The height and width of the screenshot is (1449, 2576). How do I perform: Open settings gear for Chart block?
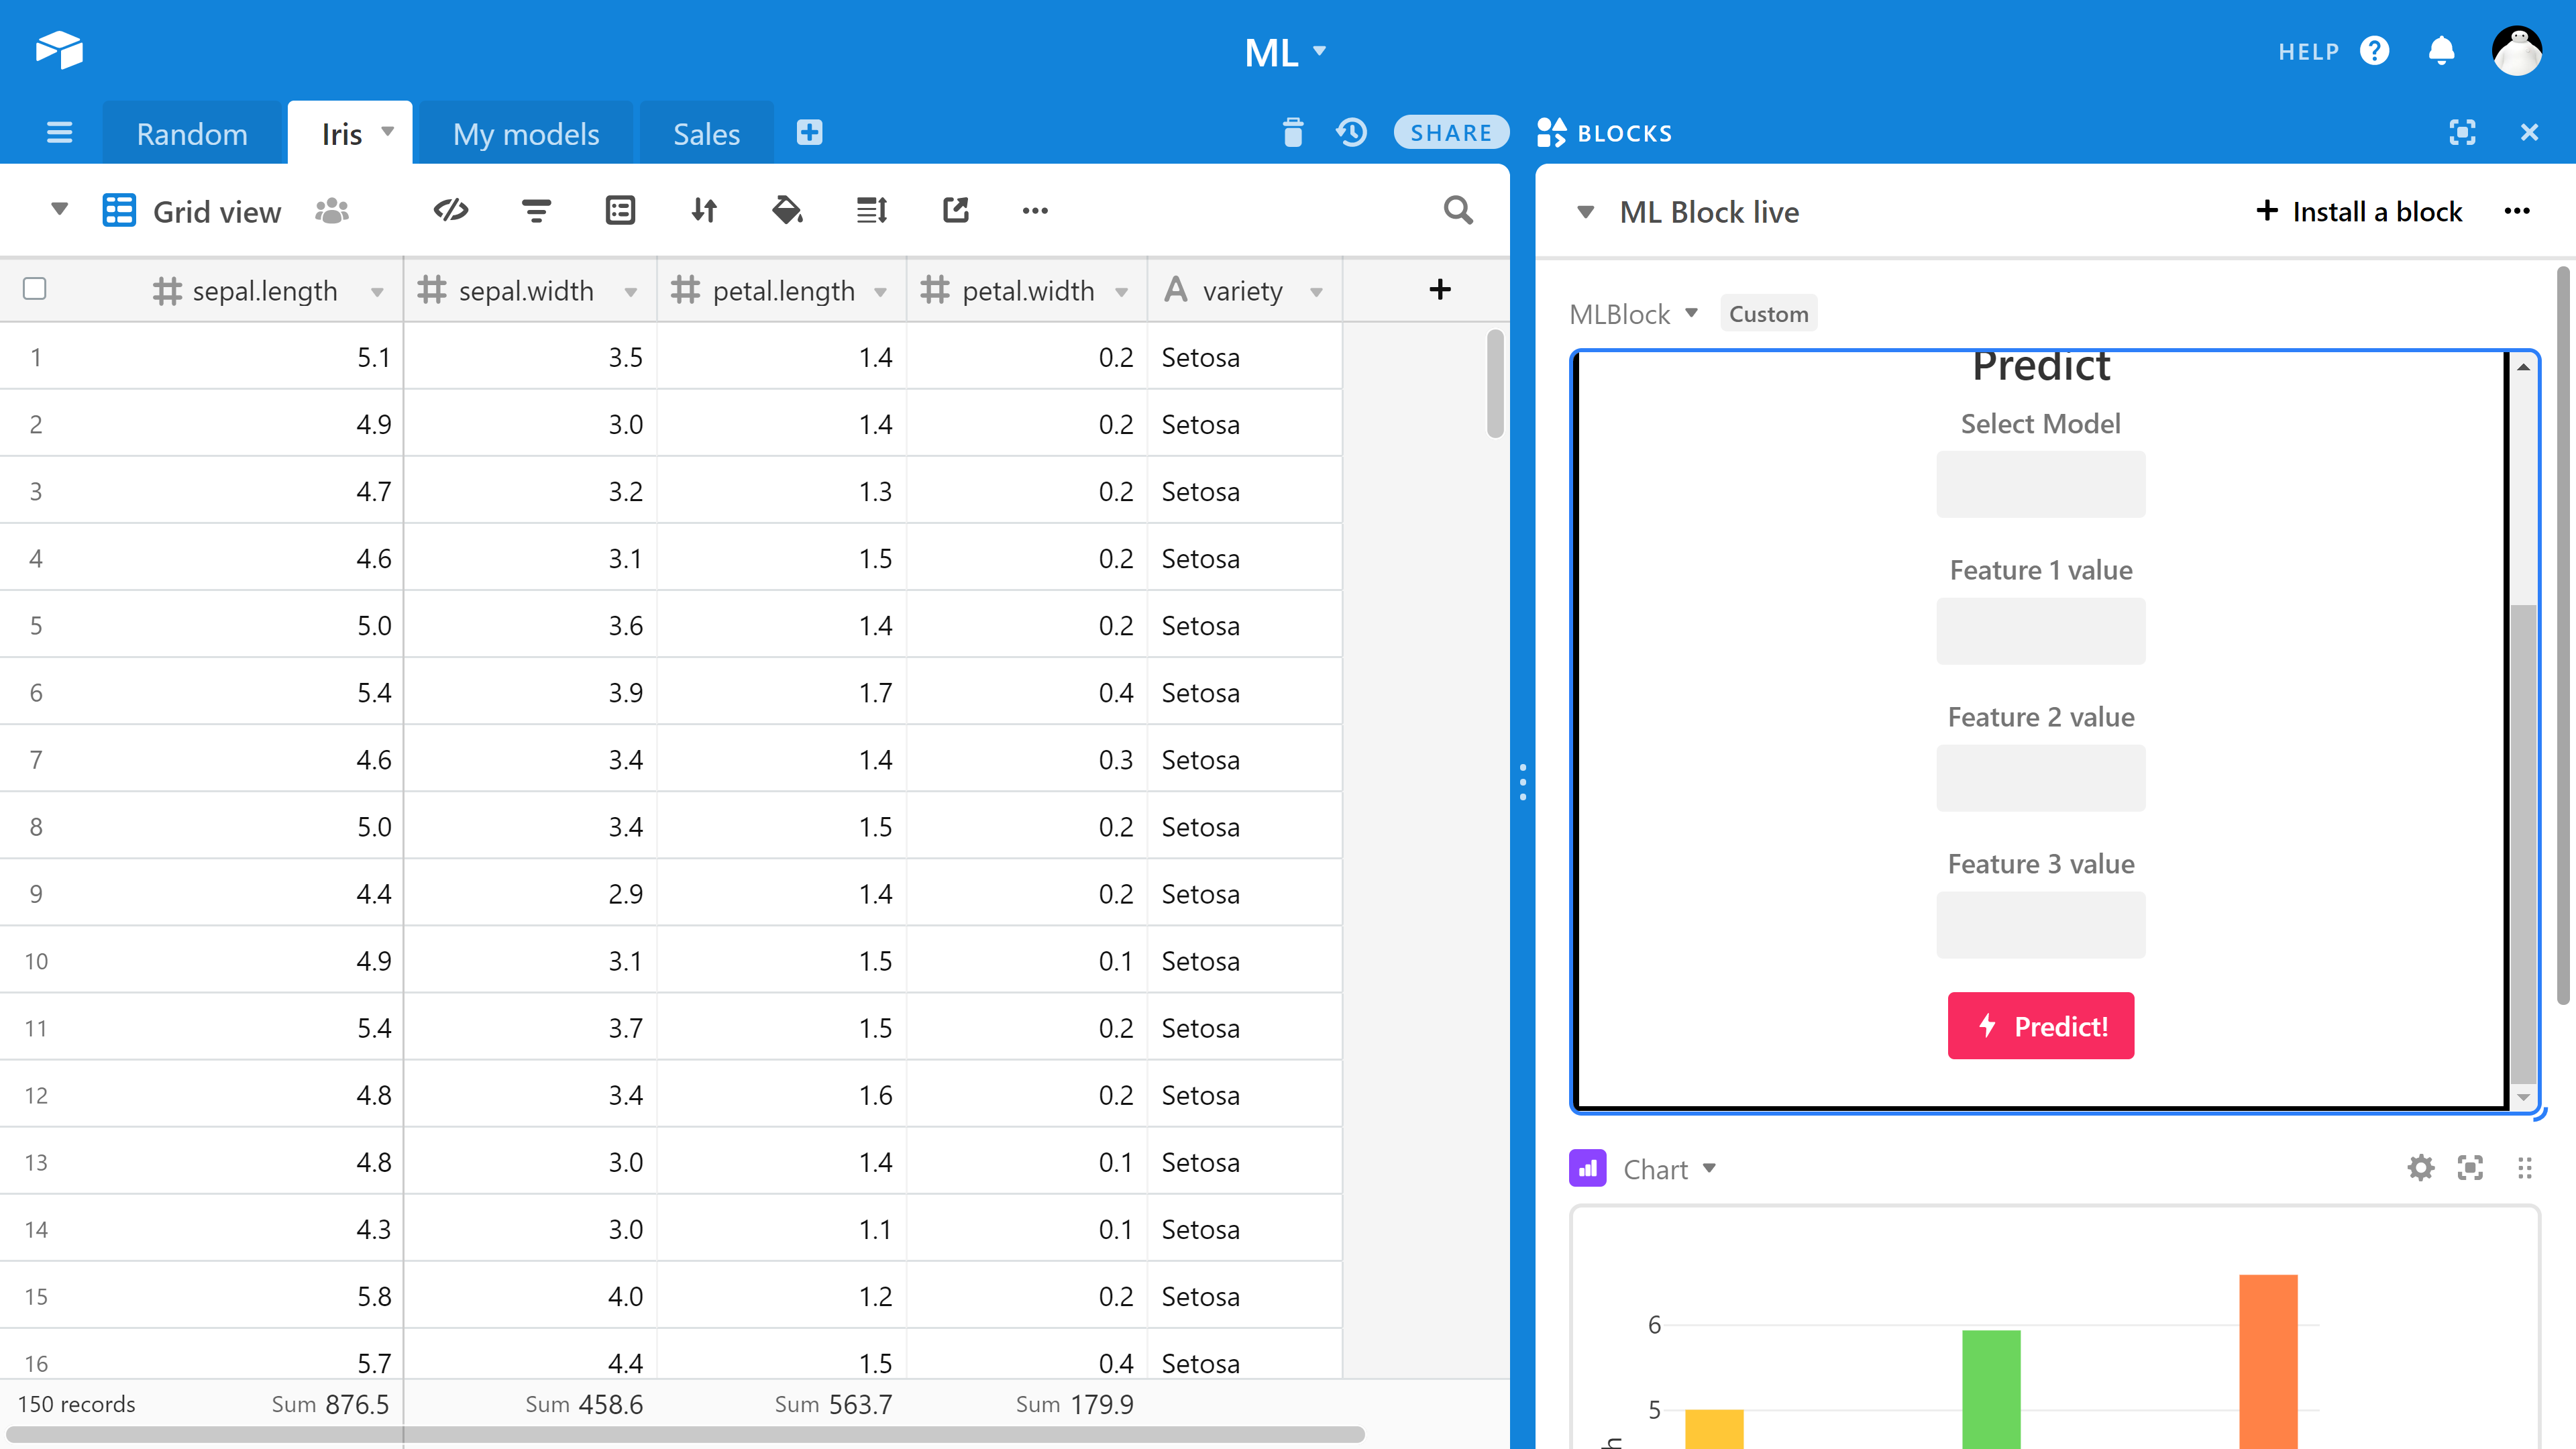click(2420, 1168)
